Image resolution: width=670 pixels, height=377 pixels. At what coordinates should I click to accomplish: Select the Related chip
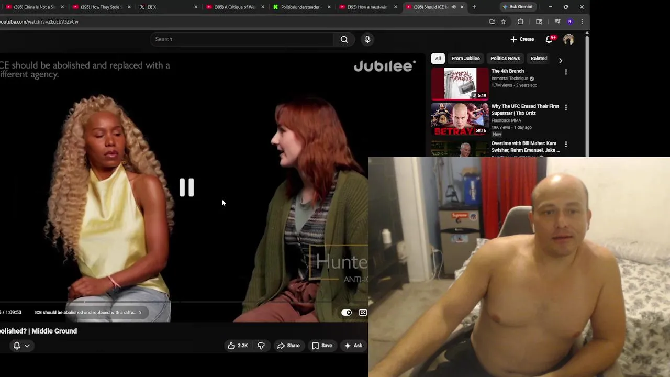(538, 58)
